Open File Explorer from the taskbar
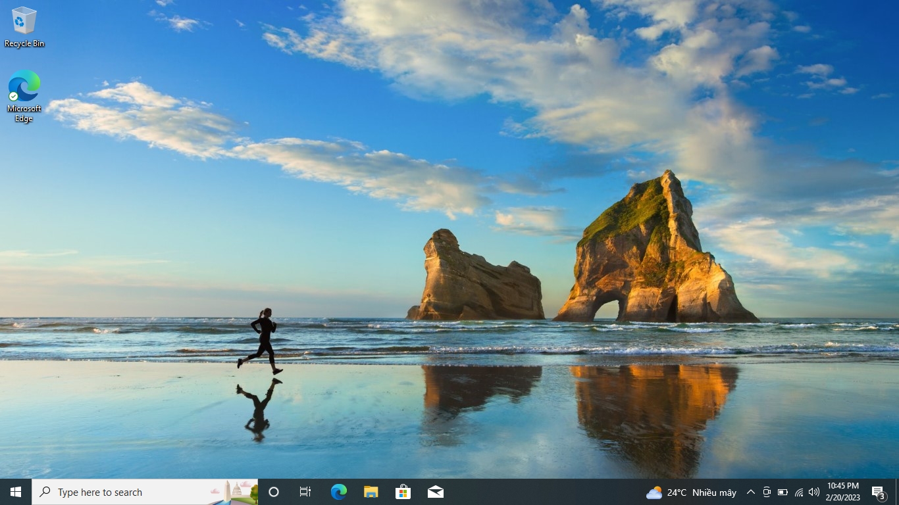This screenshot has width=899, height=505. click(371, 492)
